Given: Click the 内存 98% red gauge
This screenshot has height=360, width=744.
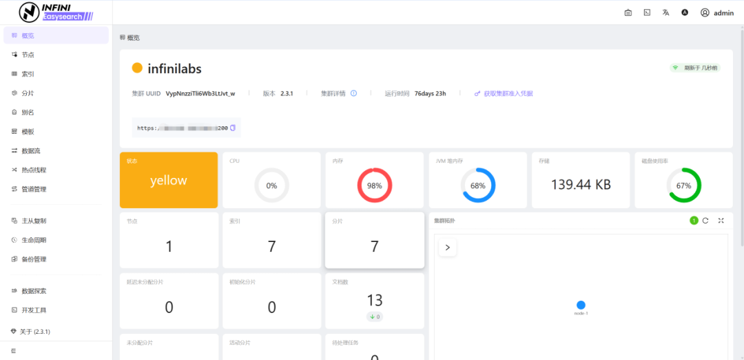Looking at the screenshot, I should (374, 186).
